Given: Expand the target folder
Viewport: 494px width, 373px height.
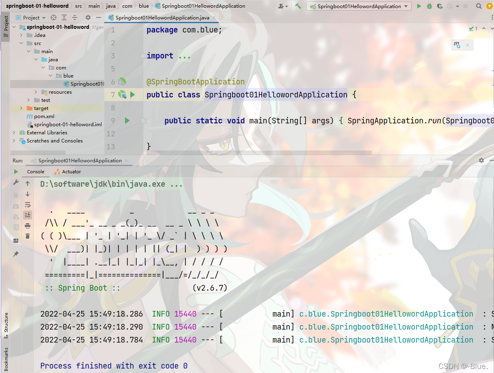Looking at the screenshot, I should click(x=22, y=108).
